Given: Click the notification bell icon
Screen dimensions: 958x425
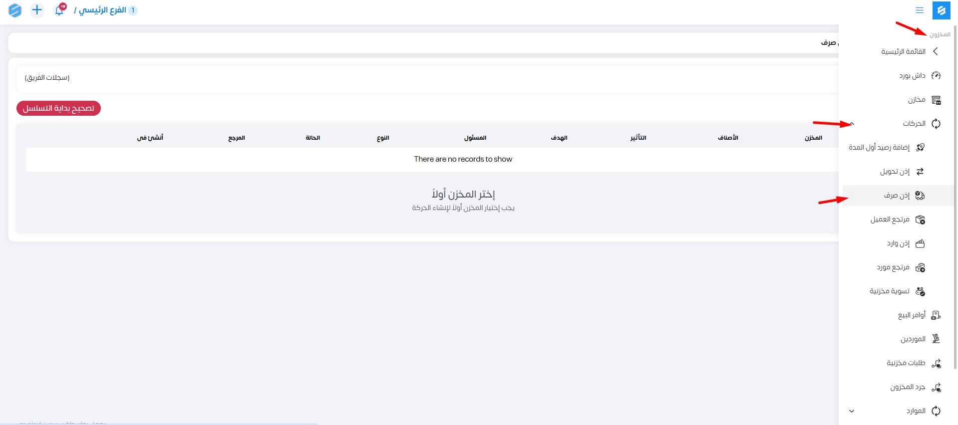Looking at the screenshot, I should 59,10.
